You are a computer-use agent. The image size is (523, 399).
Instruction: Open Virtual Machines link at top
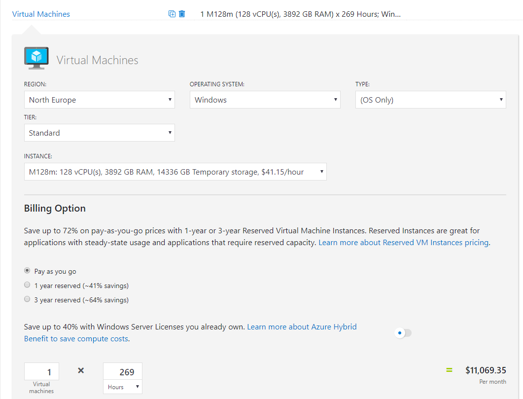tap(41, 14)
